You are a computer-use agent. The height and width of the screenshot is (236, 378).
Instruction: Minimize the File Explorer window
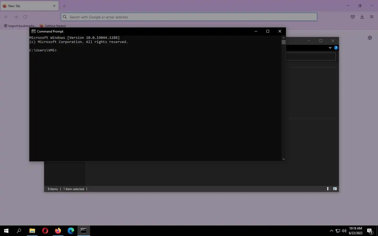pos(309,41)
